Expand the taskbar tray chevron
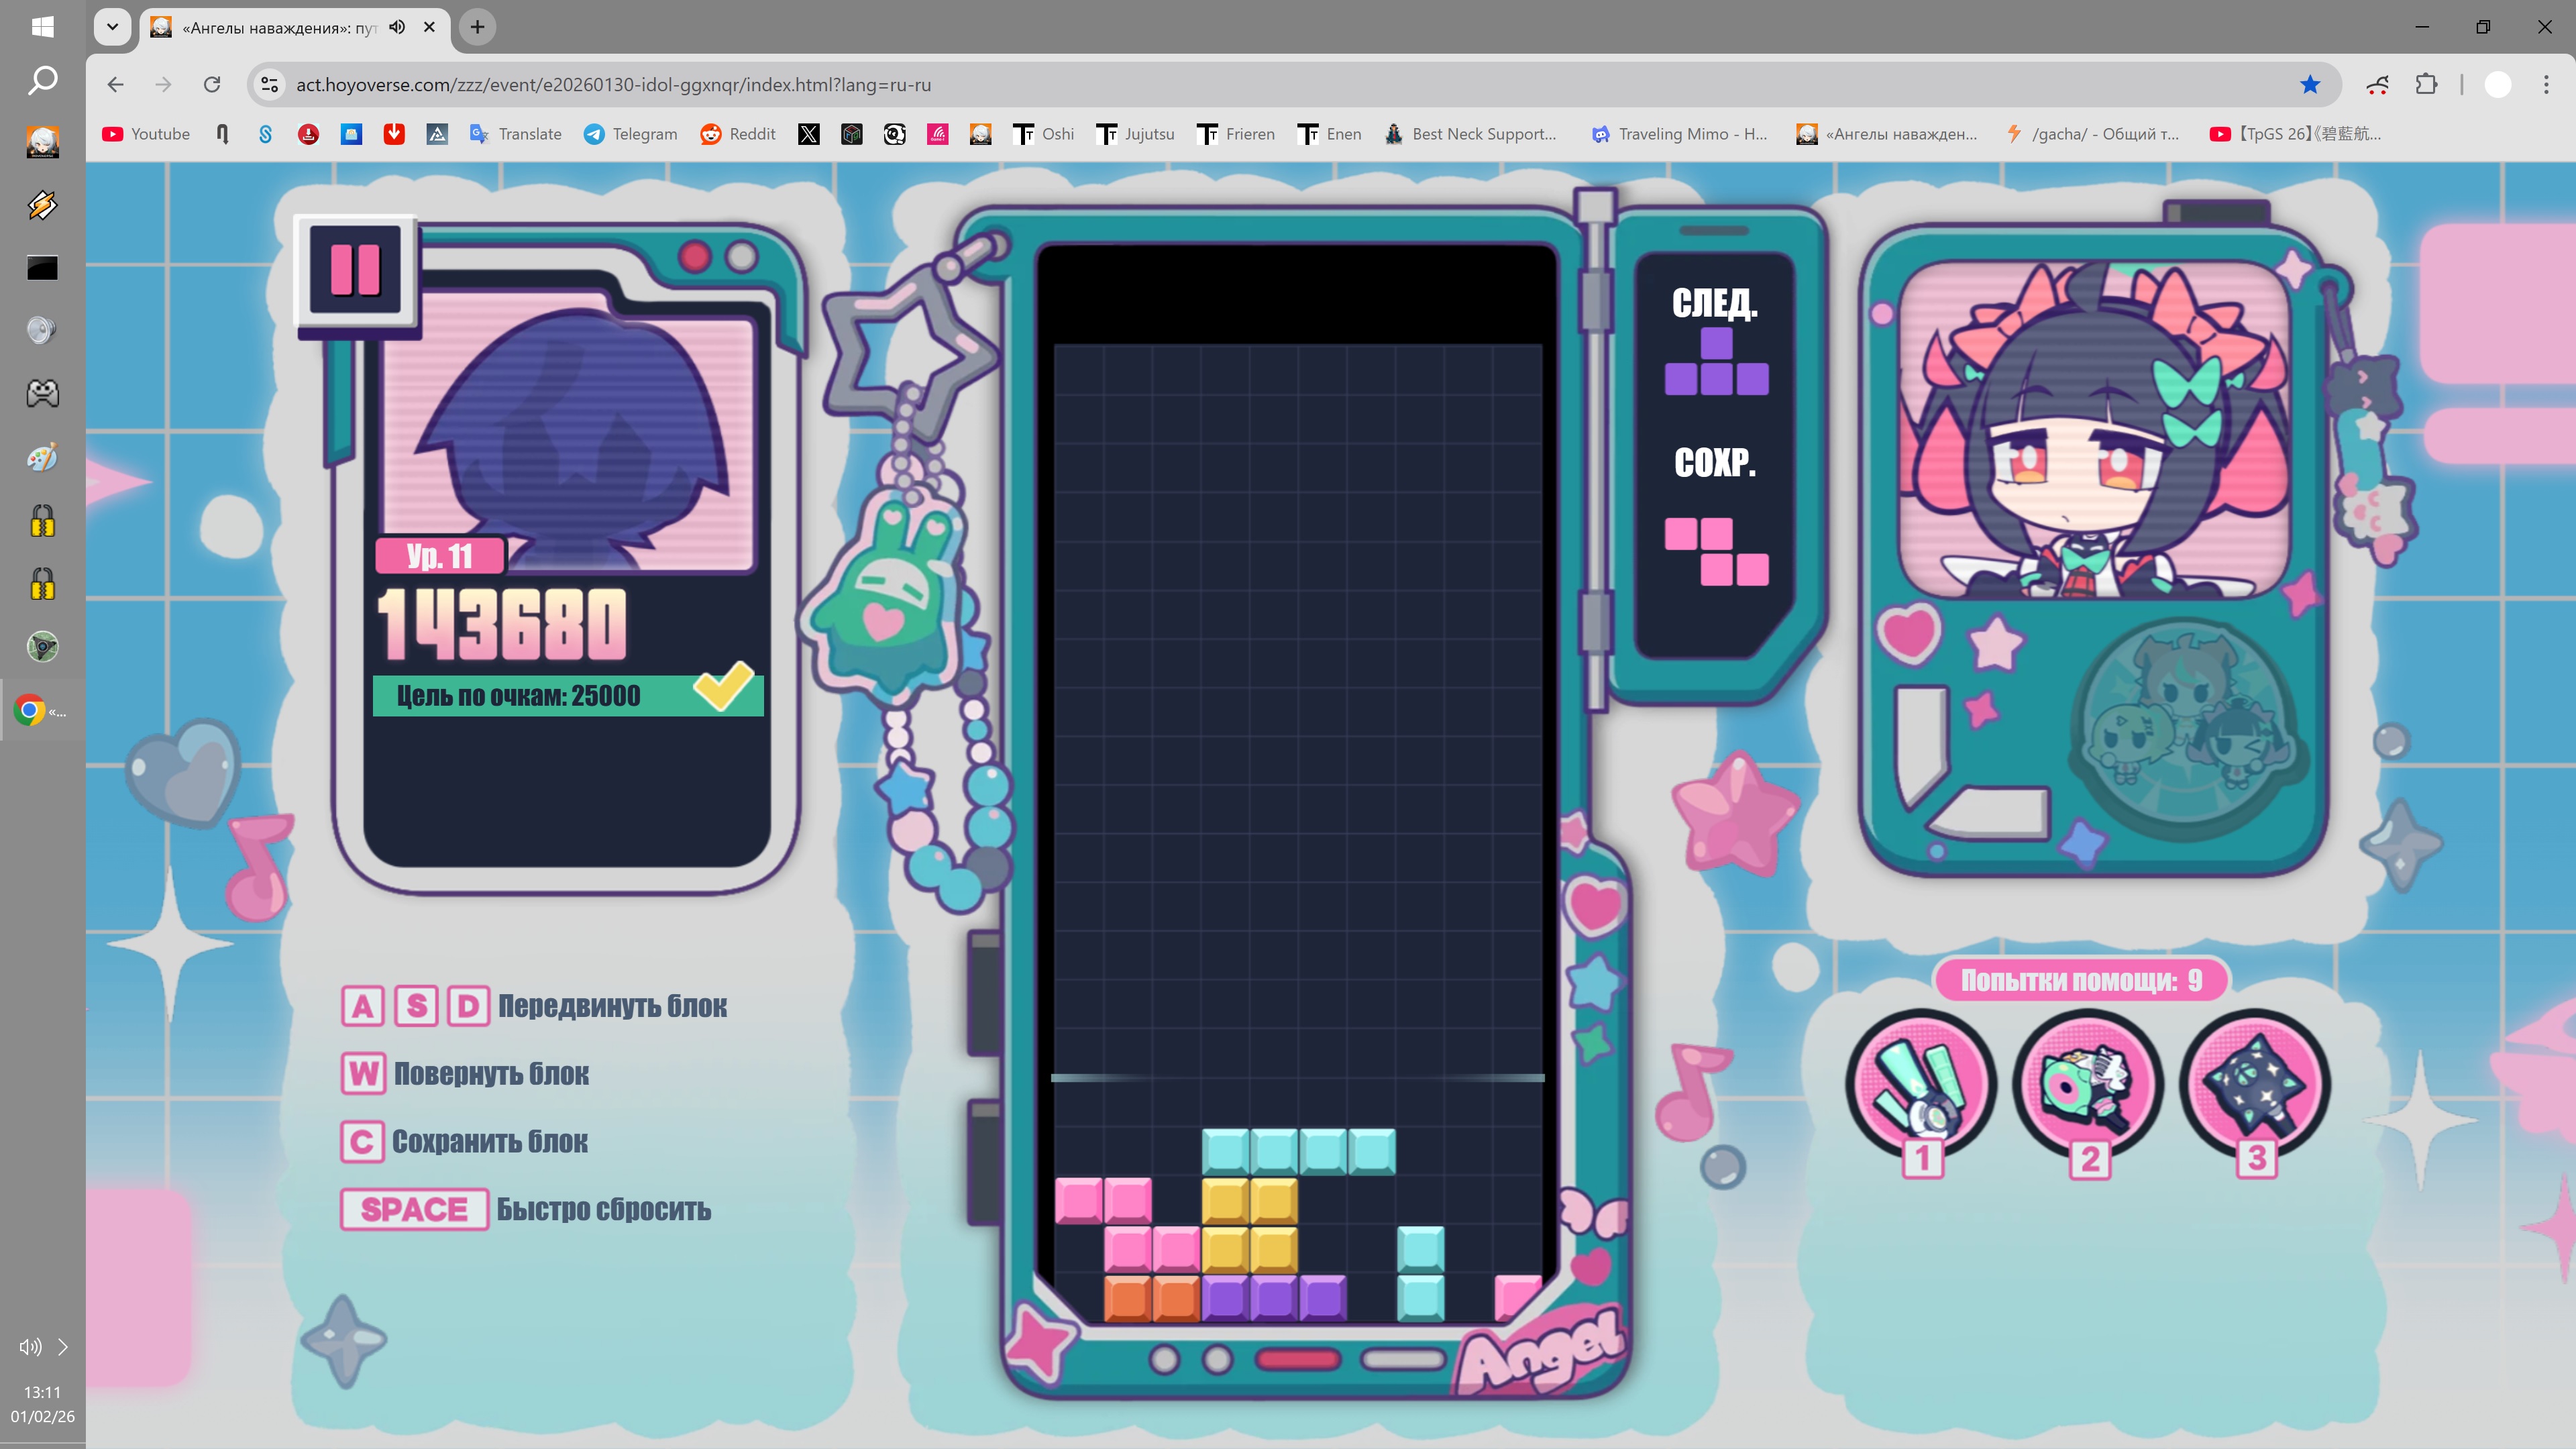Viewport: 2576px width, 1449px height. click(x=63, y=1347)
